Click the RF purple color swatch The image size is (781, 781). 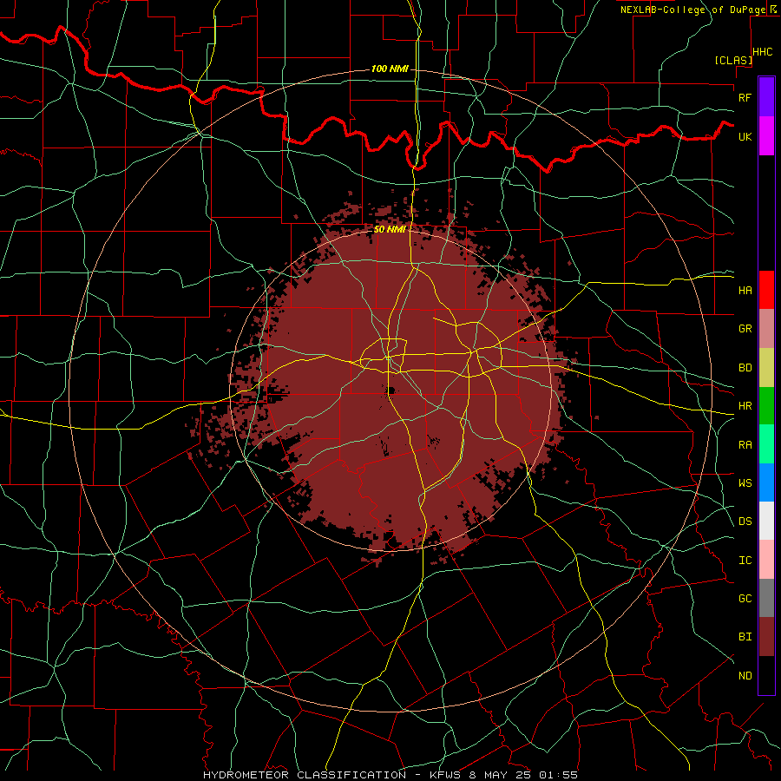[x=766, y=97]
